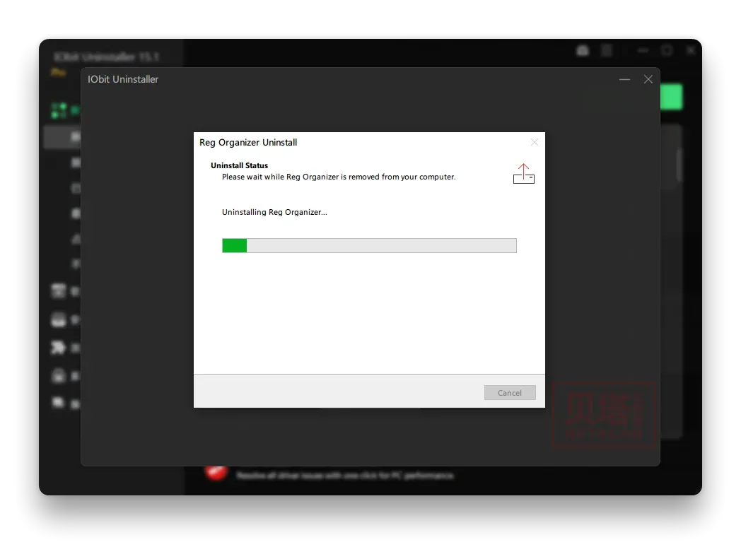Close the Reg Organizer Uninstall dialog
This screenshot has width=741, height=554.
(x=535, y=142)
